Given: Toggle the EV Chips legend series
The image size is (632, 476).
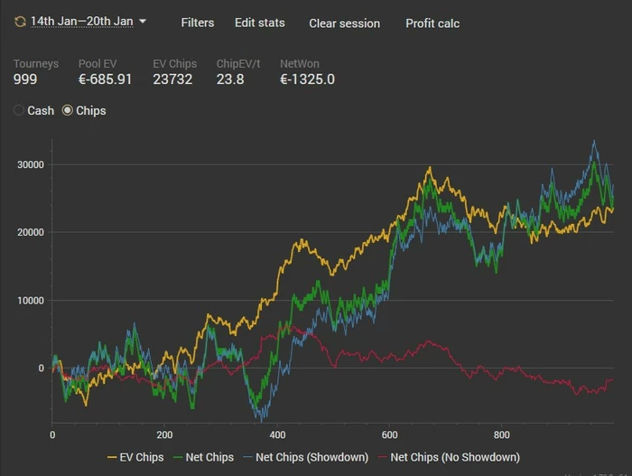Looking at the screenshot, I should 144,458.
